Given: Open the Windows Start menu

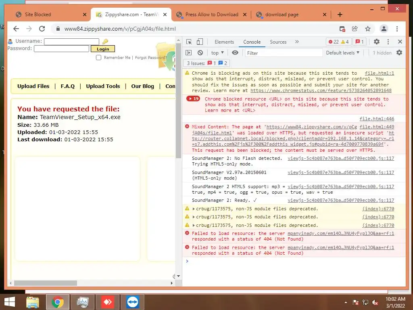Looking at the screenshot, I should pyautogui.click(x=10, y=302).
